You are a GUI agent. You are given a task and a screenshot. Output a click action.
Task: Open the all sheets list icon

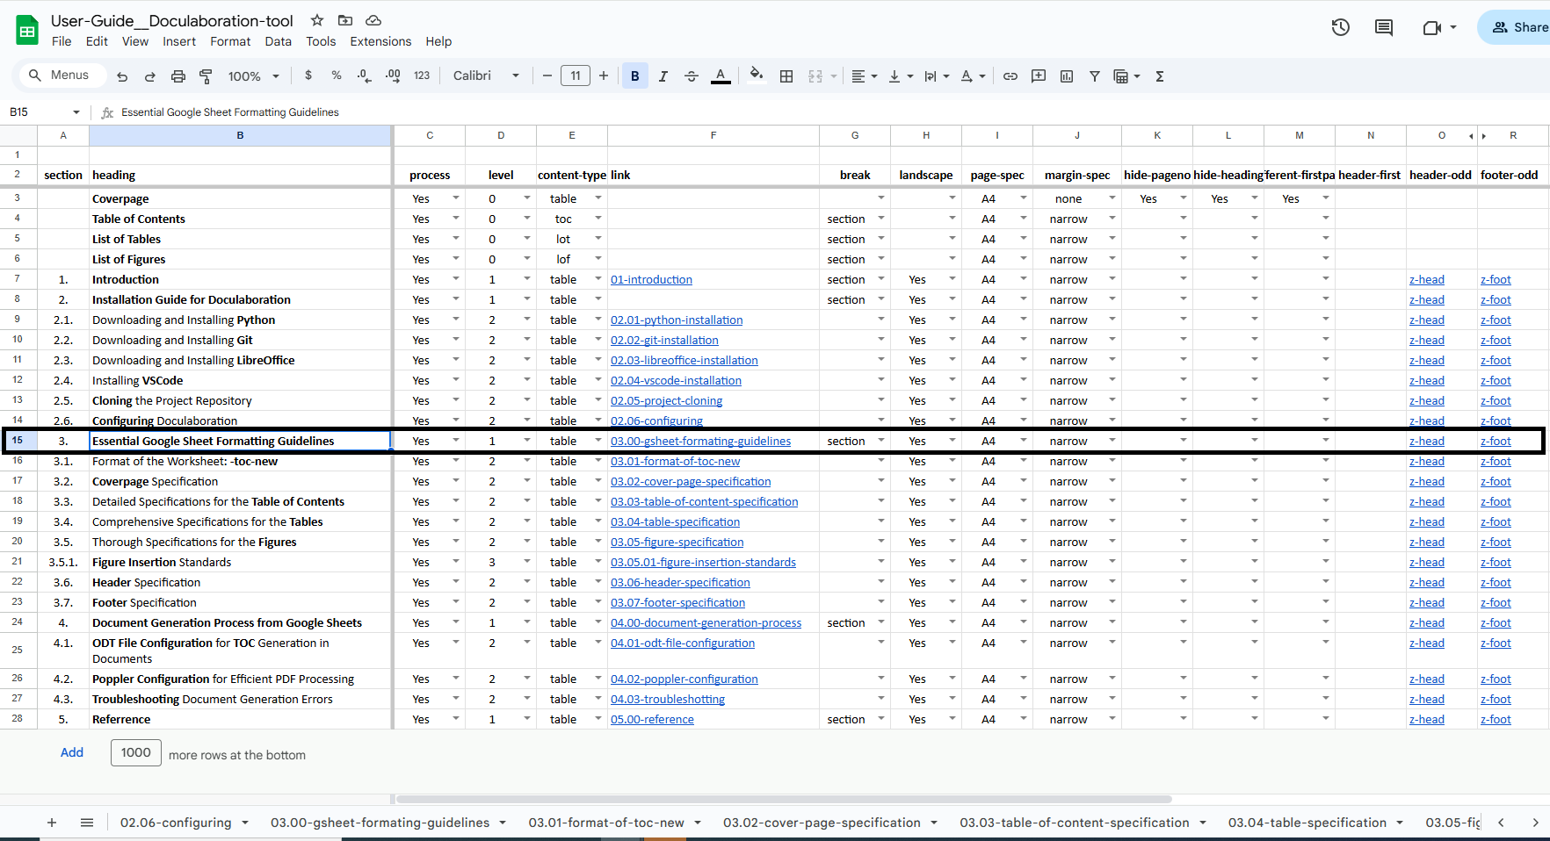click(x=87, y=823)
